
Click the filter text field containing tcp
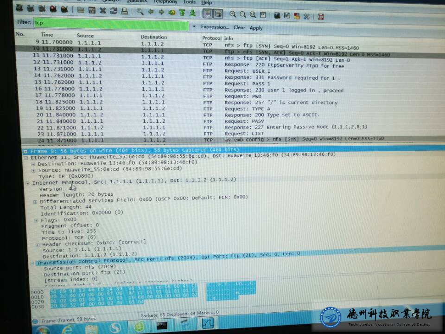[x=110, y=23]
